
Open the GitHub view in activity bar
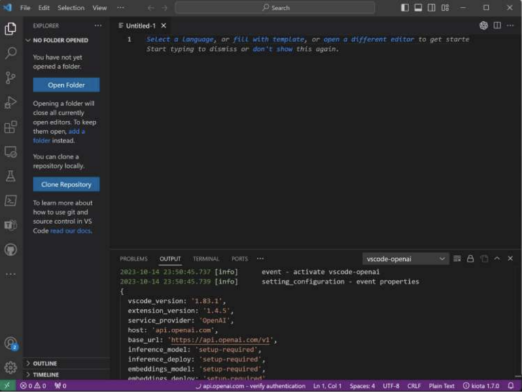click(x=11, y=249)
